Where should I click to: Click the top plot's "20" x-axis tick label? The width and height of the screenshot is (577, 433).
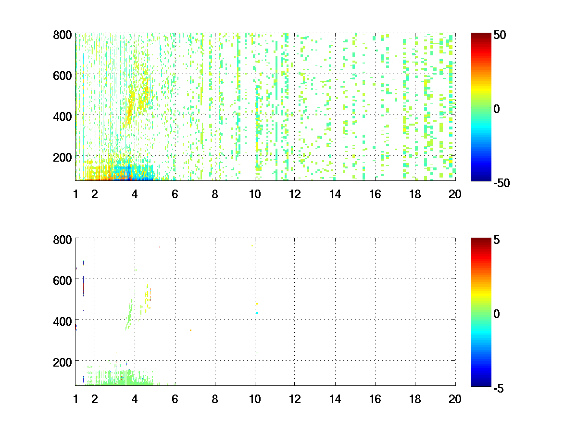[x=455, y=194]
